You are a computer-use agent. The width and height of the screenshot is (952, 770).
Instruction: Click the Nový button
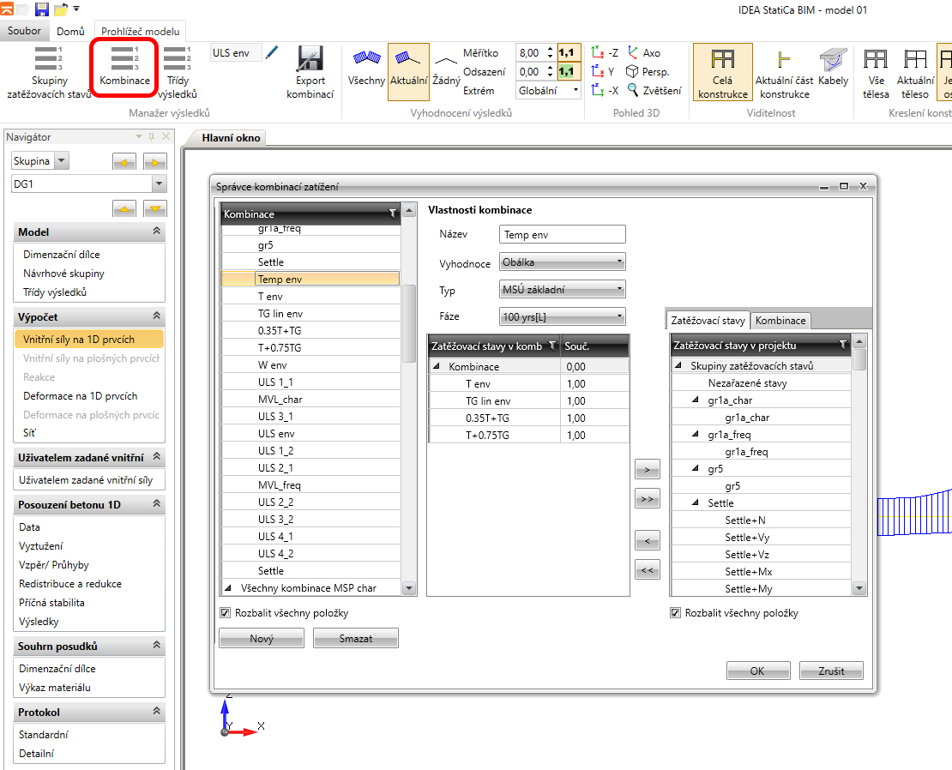point(262,638)
